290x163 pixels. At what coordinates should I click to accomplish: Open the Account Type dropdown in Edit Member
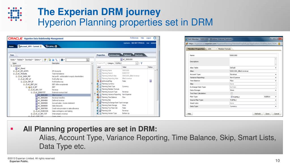tap(253, 74)
